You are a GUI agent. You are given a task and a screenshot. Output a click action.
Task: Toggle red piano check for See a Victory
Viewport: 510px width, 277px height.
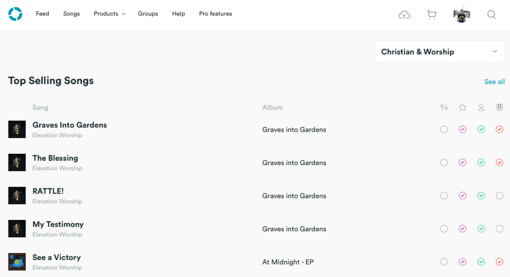coord(499,262)
